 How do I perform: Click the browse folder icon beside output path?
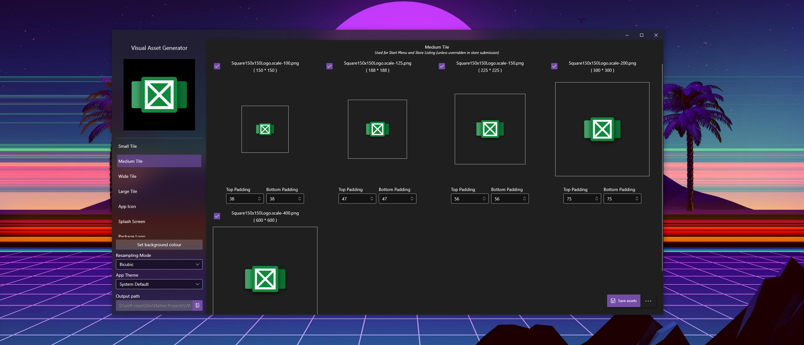197,305
